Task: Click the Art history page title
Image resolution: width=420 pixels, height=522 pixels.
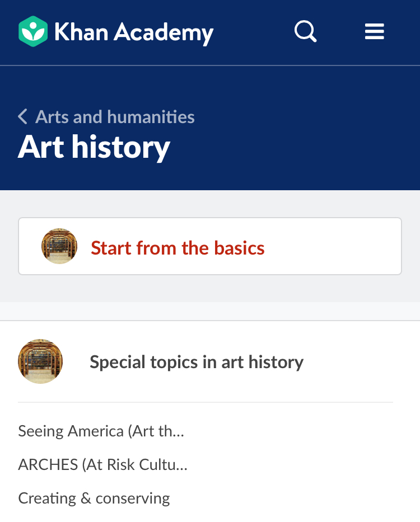Action: pos(94,147)
